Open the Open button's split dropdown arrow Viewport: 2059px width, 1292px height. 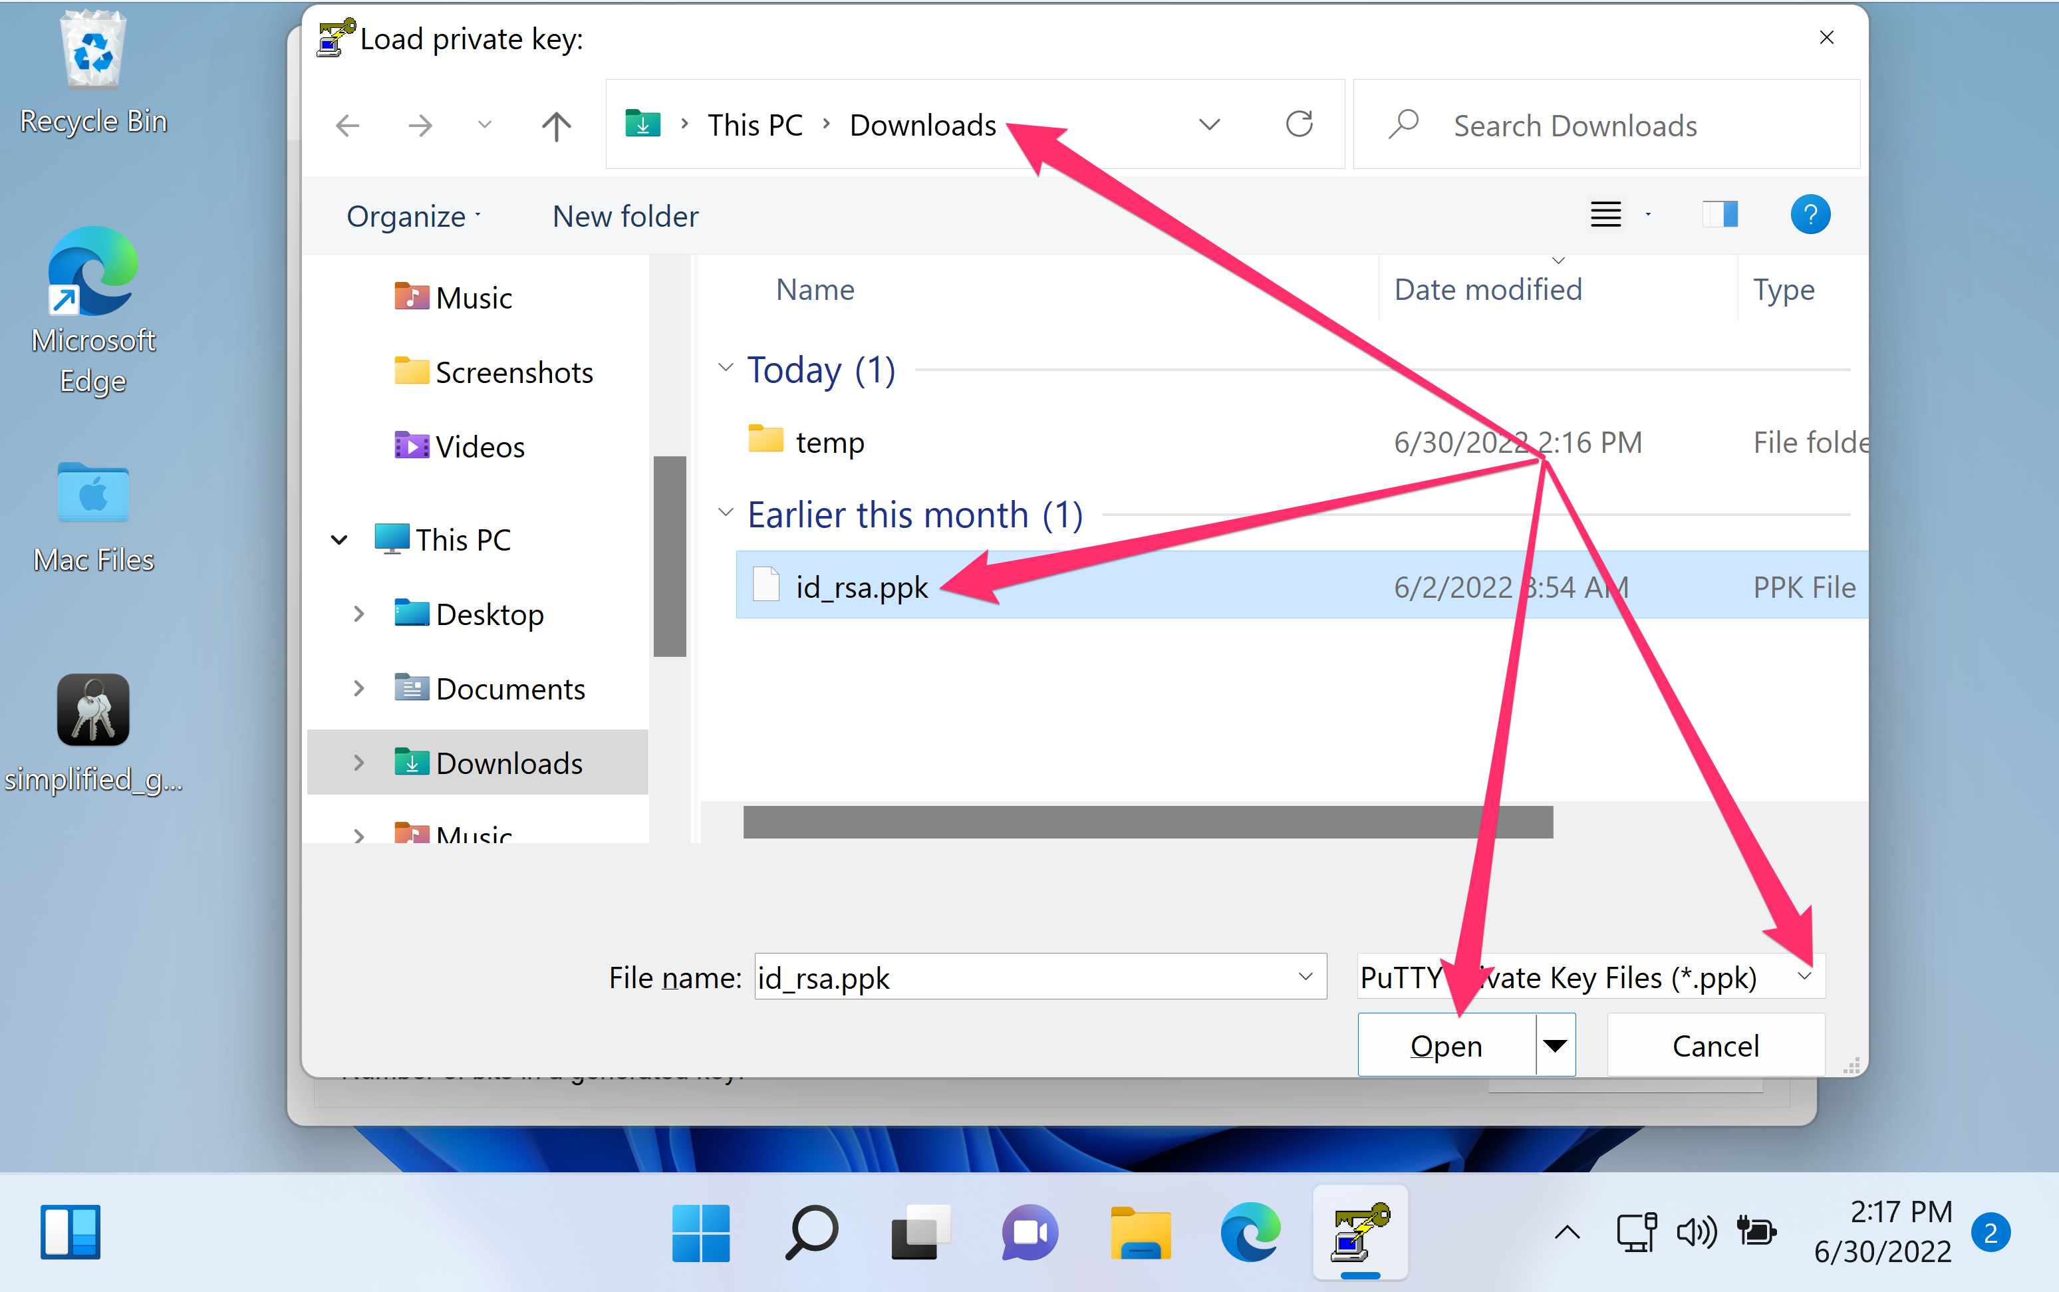tap(1555, 1045)
